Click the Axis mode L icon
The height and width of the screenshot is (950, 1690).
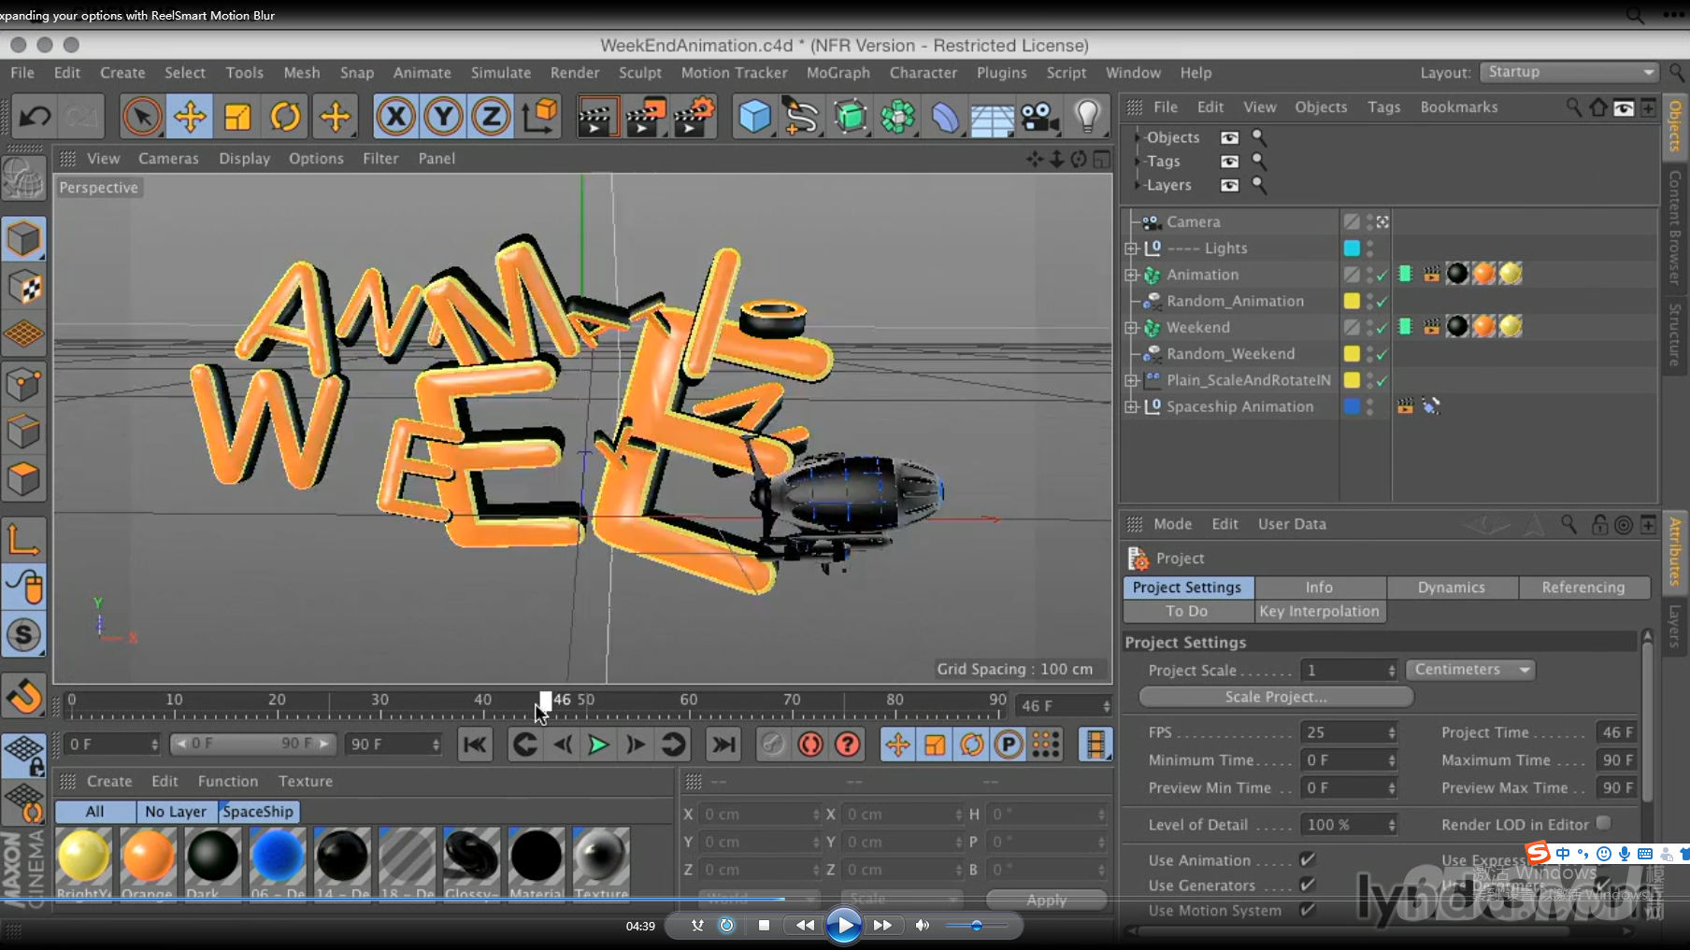click(x=23, y=540)
